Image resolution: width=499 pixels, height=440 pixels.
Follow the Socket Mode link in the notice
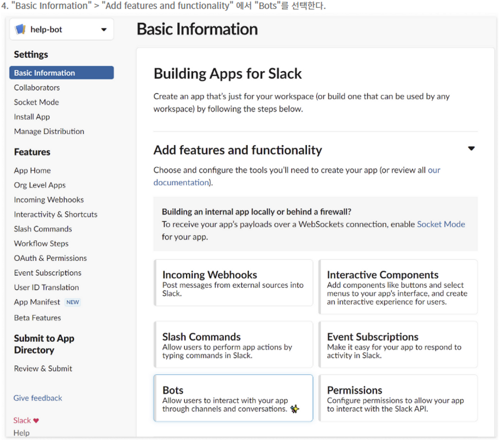click(x=441, y=224)
